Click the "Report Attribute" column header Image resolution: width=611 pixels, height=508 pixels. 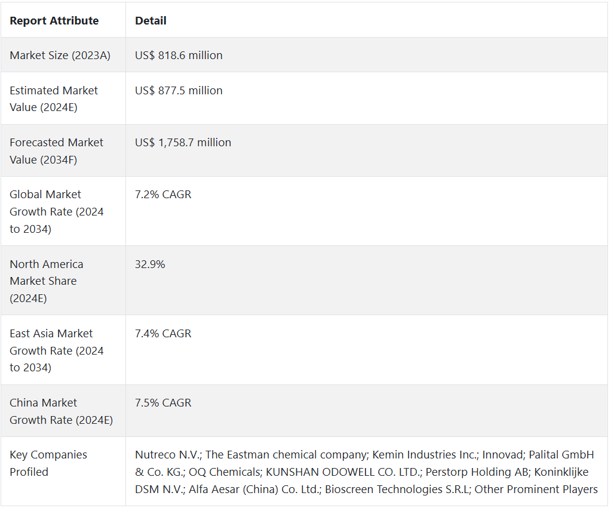pos(54,21)
